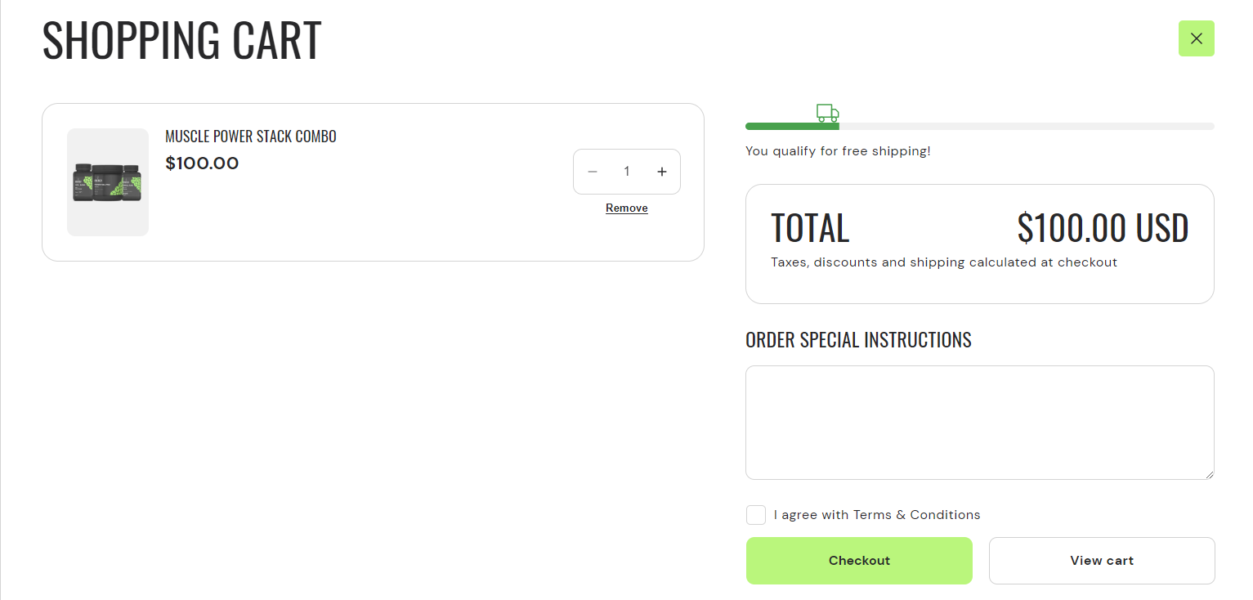This screenshot has height=600, width=1253.
Task: Click the Shopping Cart heading
Action: [181, 40]
